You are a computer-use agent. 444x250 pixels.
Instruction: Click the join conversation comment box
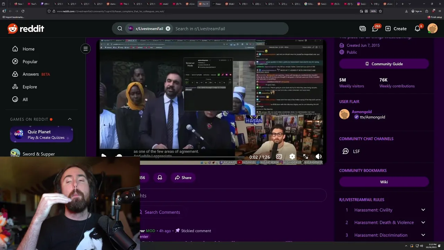click(233, 195)
